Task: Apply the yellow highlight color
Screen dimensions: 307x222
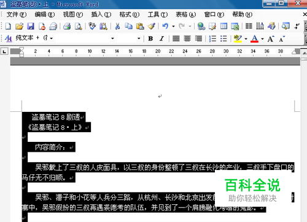Action: pyautogui.click(x=238, y=39)
